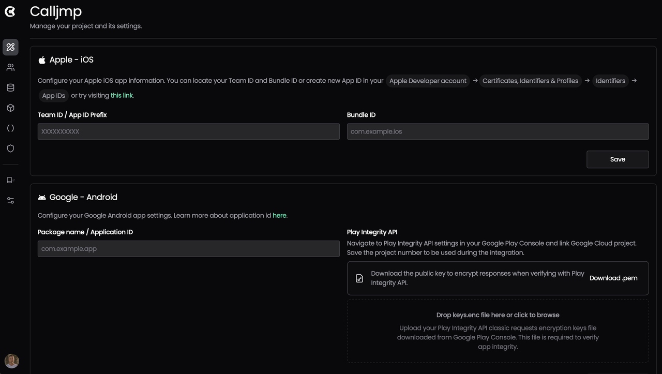Click 'Manage your project and its settings.' text
The width and height of the screenshot is (662, 374).
tap(86, 26)
